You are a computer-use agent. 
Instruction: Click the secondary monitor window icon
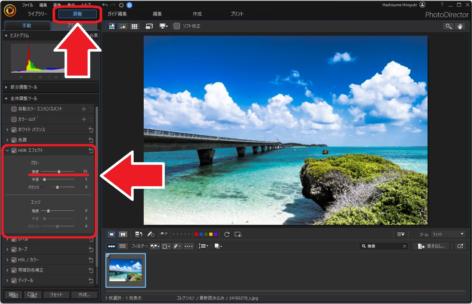tap(149, 26)
